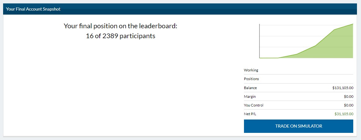
Task: Select the You Control $0.00 value
Action: tap(348, 105)
